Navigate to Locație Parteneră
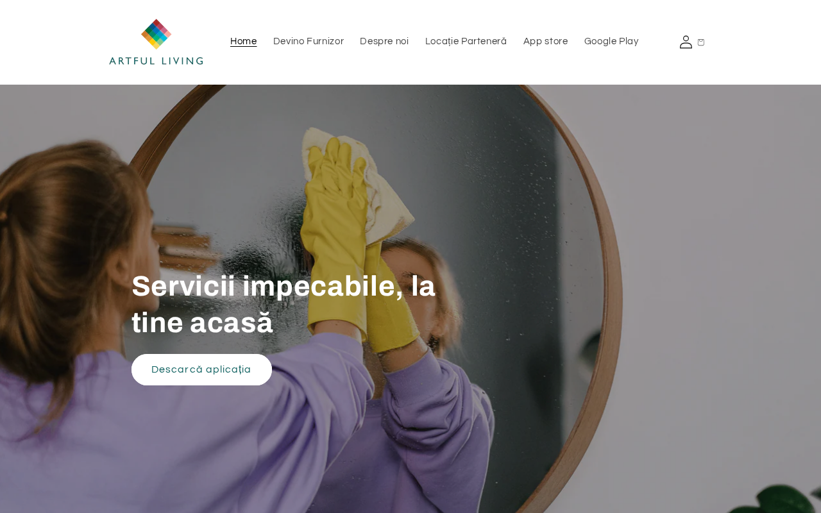 [x=466, y=42]
